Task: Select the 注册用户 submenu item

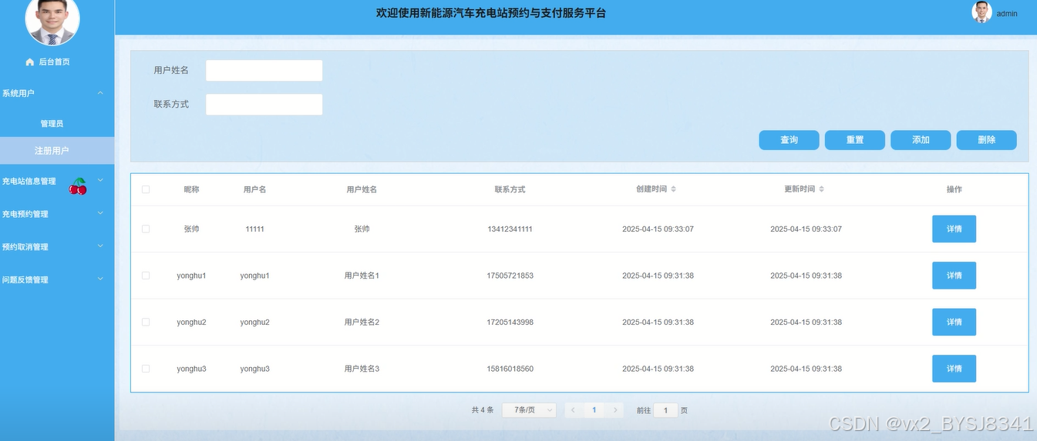Action: coord(52,151)
